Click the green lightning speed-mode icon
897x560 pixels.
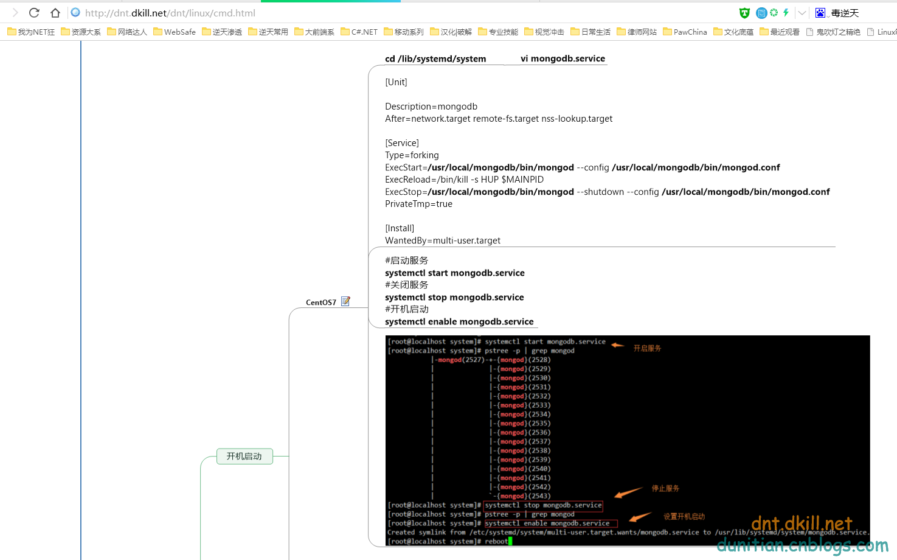point(786,13)
